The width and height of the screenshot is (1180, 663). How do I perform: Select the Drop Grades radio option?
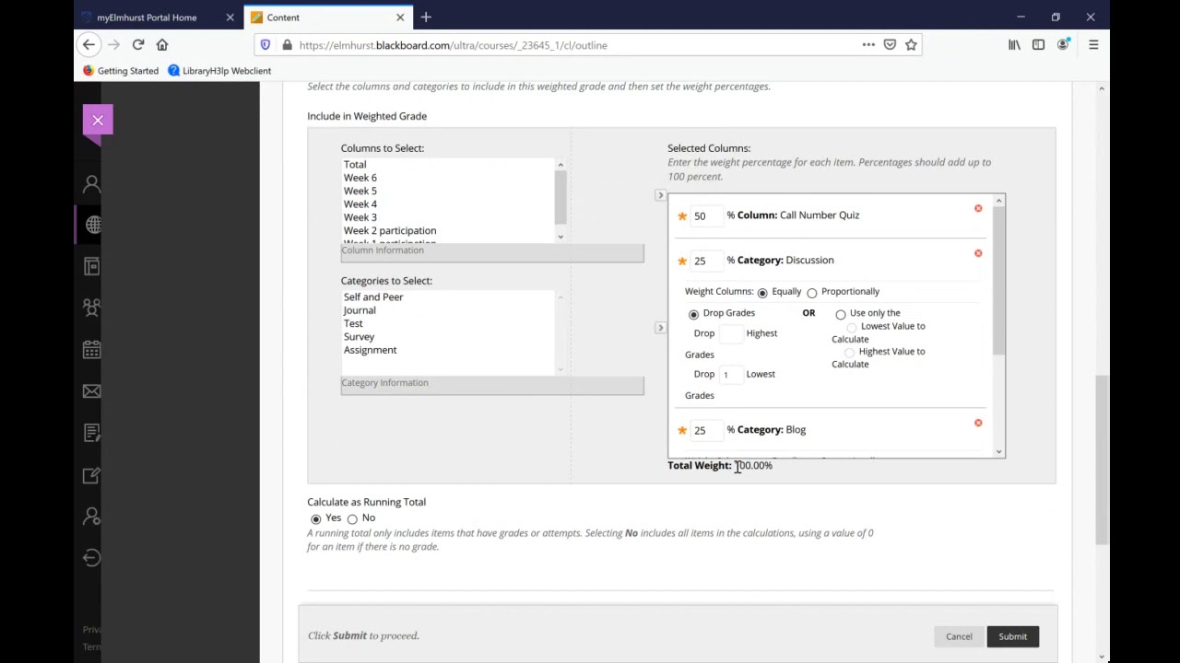694,314
